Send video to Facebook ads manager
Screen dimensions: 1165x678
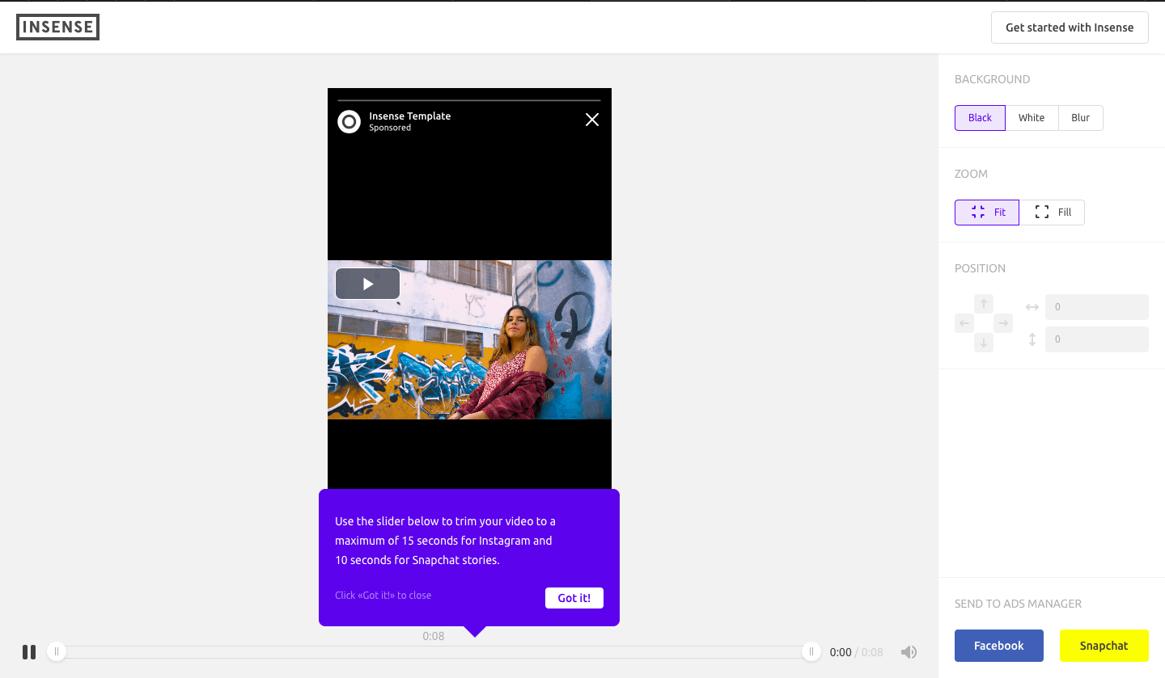(x=998, y=646)
